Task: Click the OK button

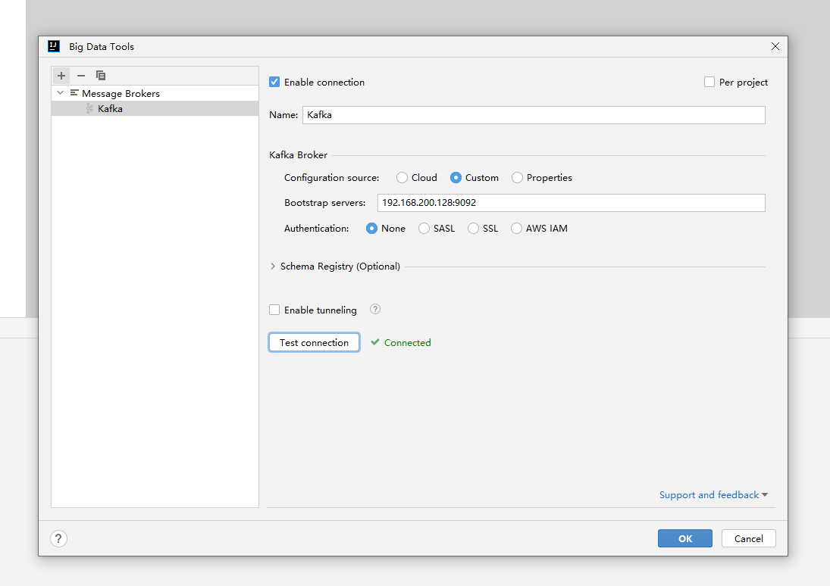Action: click(684, 538)
